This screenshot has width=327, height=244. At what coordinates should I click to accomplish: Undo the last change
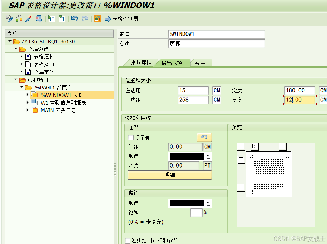pos(75,18)
